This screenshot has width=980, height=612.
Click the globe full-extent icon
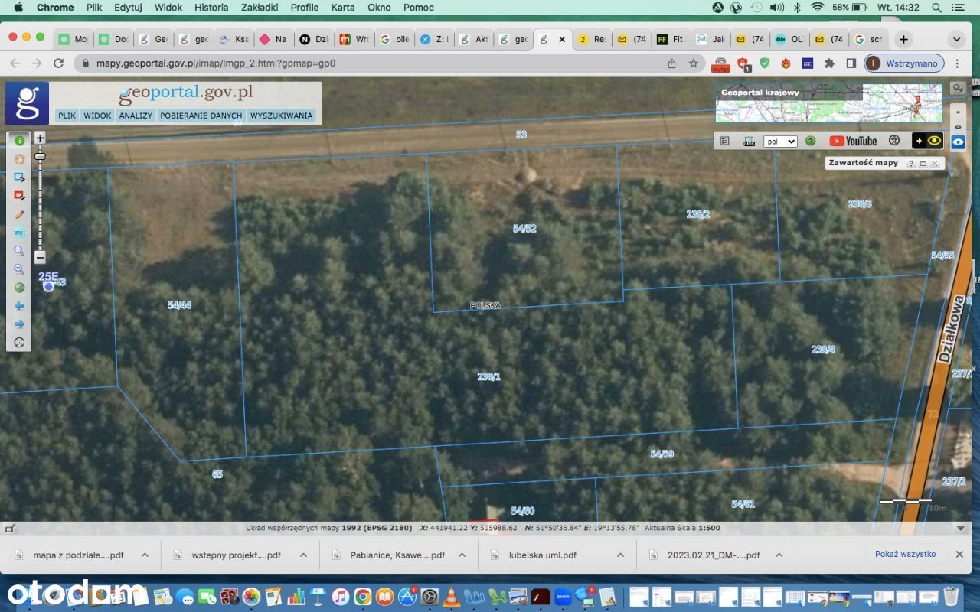(x=19, y=288)
